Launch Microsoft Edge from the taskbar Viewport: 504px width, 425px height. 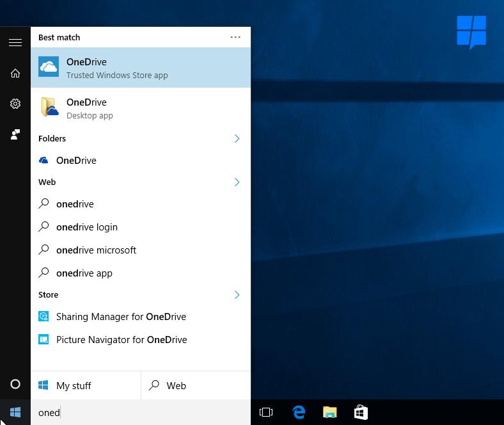(x=299, y=412)
